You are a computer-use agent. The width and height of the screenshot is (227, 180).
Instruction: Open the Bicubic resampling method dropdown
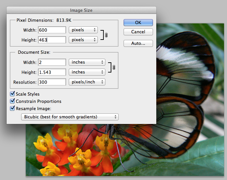(x=69, y=117)
